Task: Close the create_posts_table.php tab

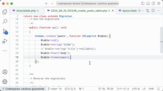Action: click(113, 11)
